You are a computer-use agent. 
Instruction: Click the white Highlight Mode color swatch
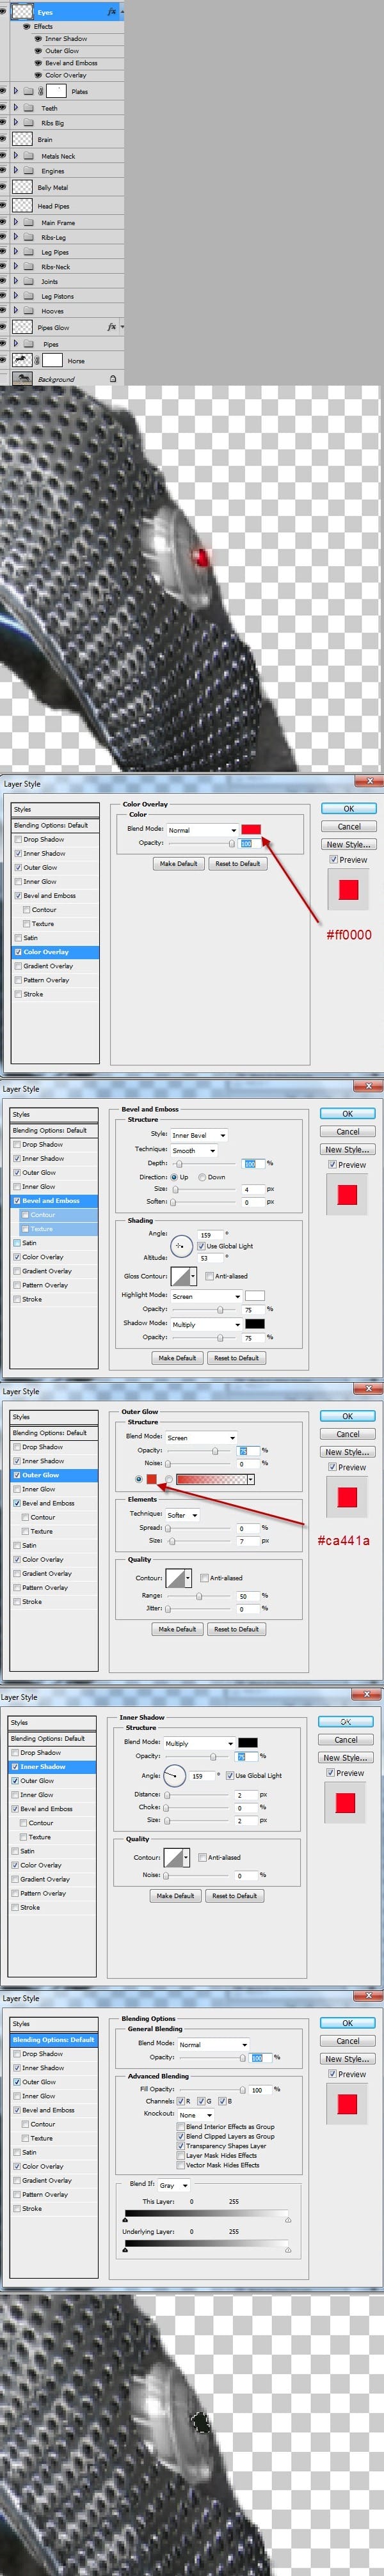pyautogui.click(x=255, y=1296)
